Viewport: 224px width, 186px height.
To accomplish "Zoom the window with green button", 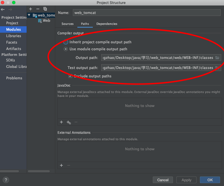I will tap(14, 3).
